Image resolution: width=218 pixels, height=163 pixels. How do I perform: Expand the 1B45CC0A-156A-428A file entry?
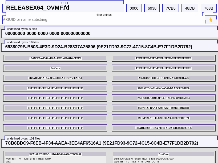coord(55,58)
